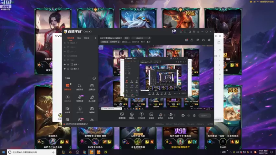
Task: Click the gift box icon with red dot
Action: [x=186, y=40]
